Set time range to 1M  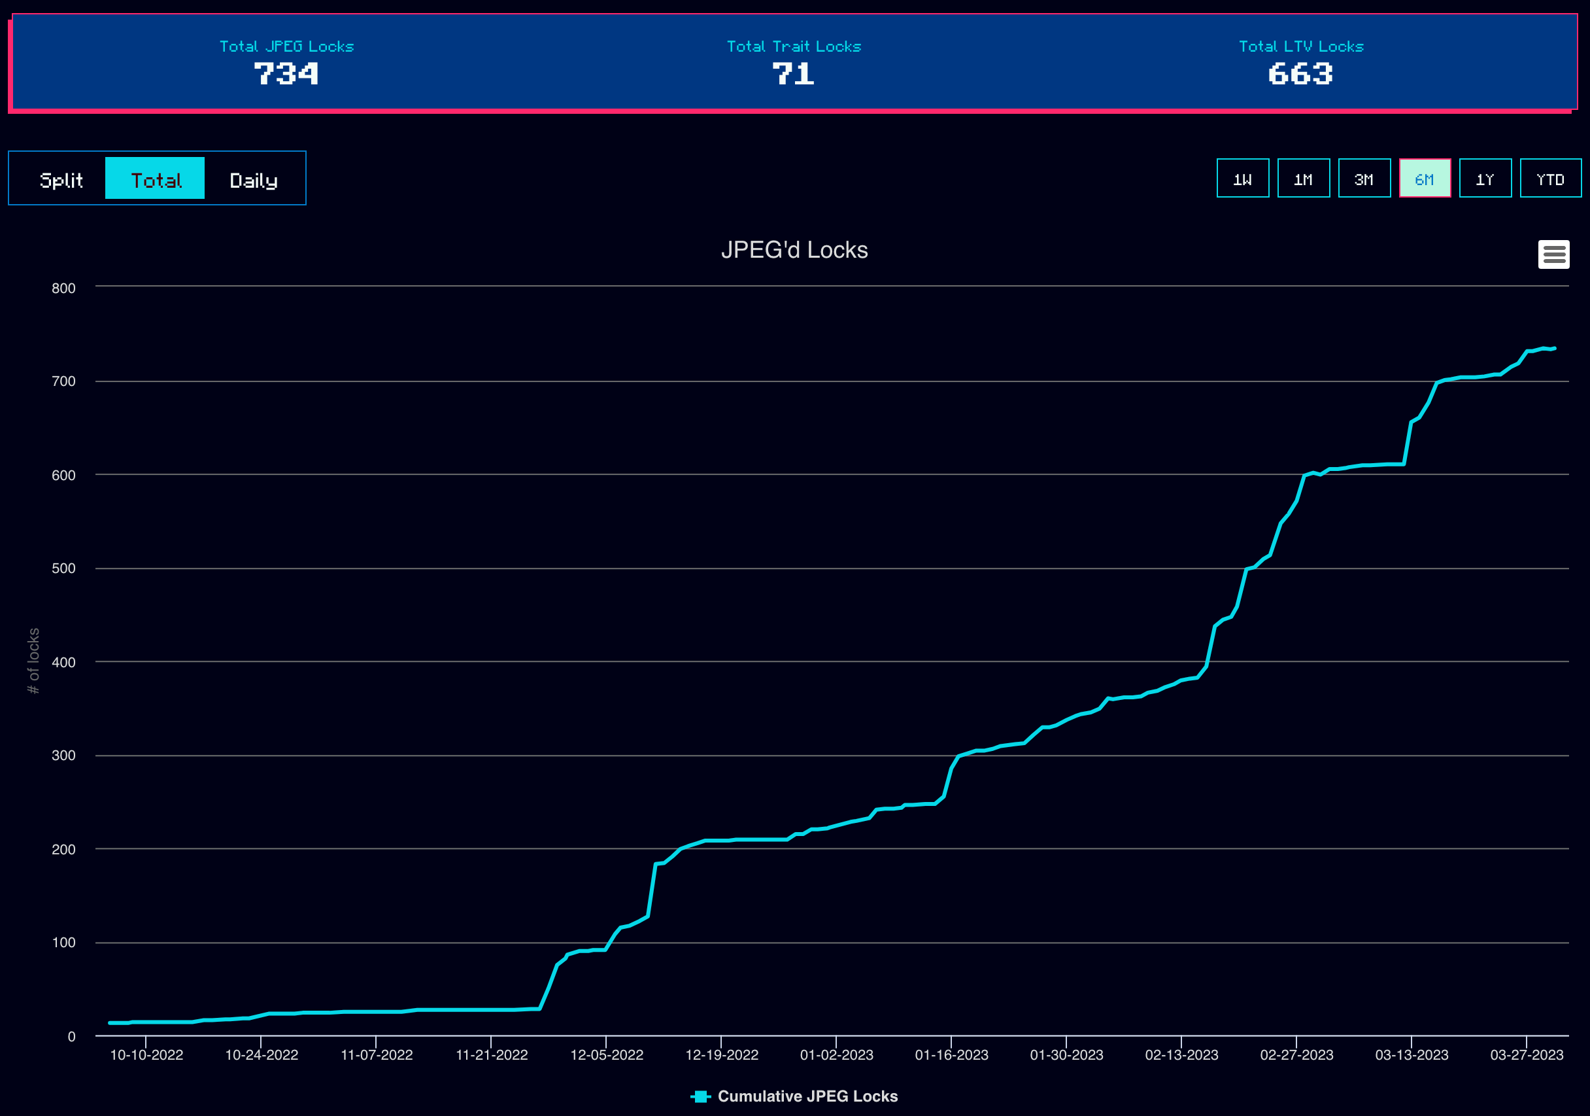click(x=1303, y=179)
